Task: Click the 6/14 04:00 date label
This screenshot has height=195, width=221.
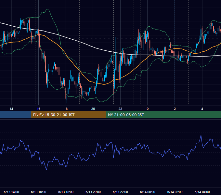Action: click(202, 192)
